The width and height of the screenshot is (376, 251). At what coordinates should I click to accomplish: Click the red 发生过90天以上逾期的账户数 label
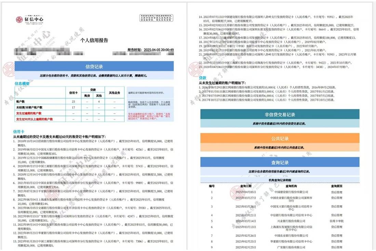click(35, 119)
